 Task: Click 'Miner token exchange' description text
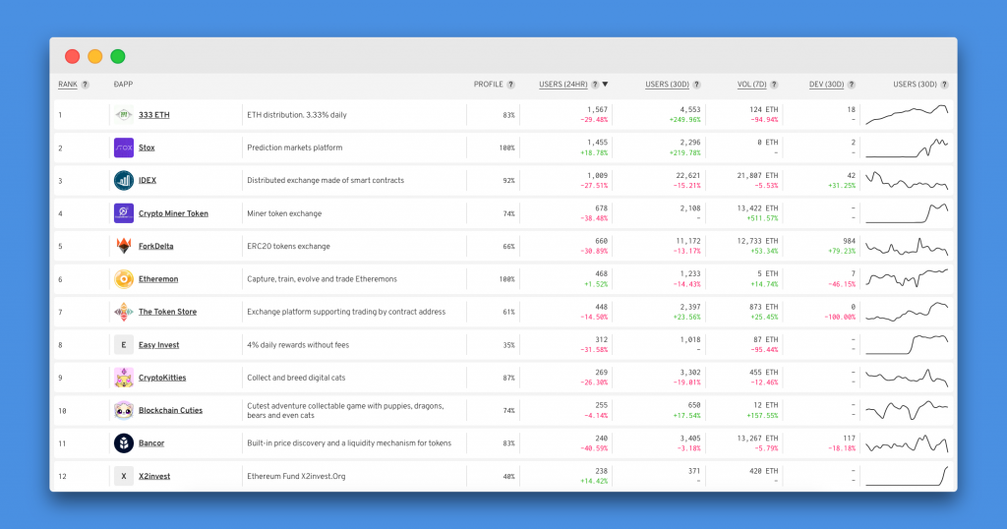coord(284,213)
